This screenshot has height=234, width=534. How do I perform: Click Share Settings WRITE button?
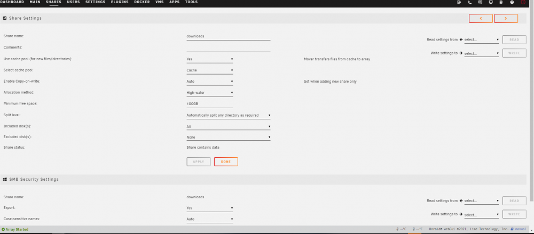pos(514,53)
